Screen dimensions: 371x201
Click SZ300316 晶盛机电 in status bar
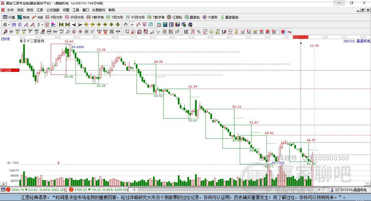pyautogui.click(x=351, y=190)
